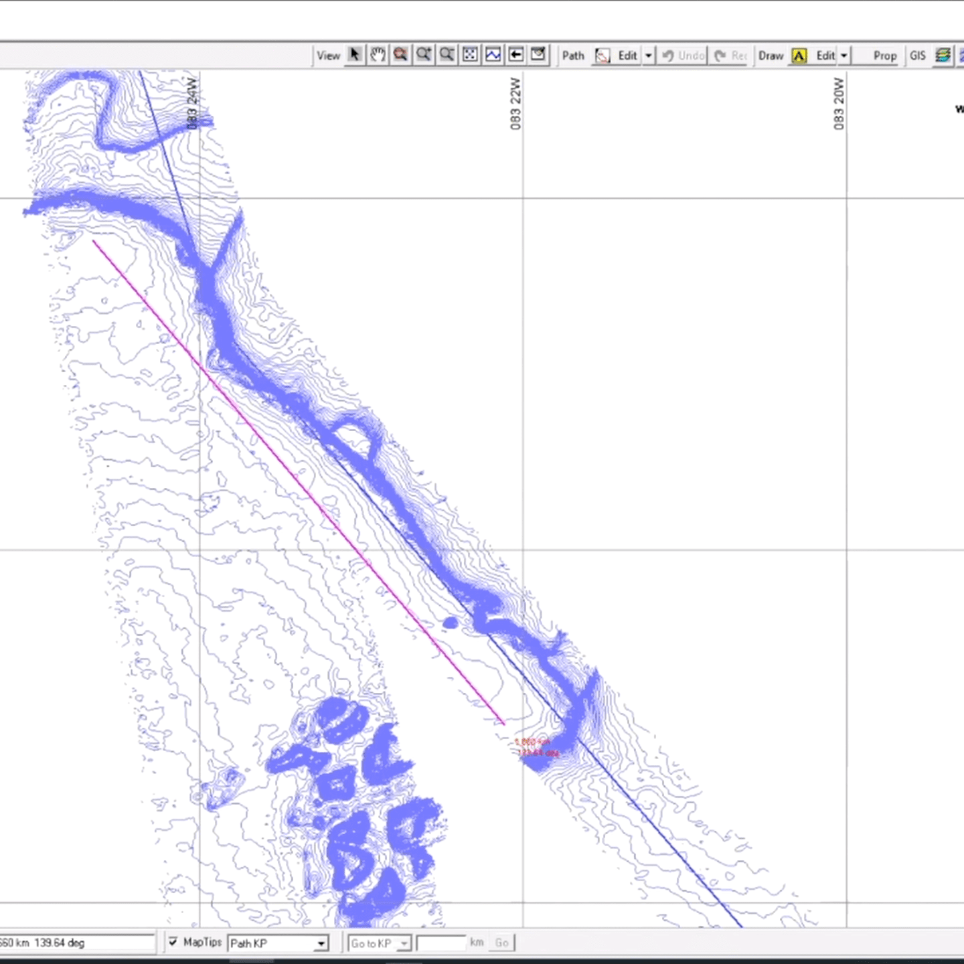Expand the Path Edit dropdown arrow
964x964 pixels.
tap(648, 56)
